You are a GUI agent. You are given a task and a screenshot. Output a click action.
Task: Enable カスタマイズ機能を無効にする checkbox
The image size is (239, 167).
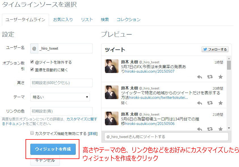click(32, 133)
